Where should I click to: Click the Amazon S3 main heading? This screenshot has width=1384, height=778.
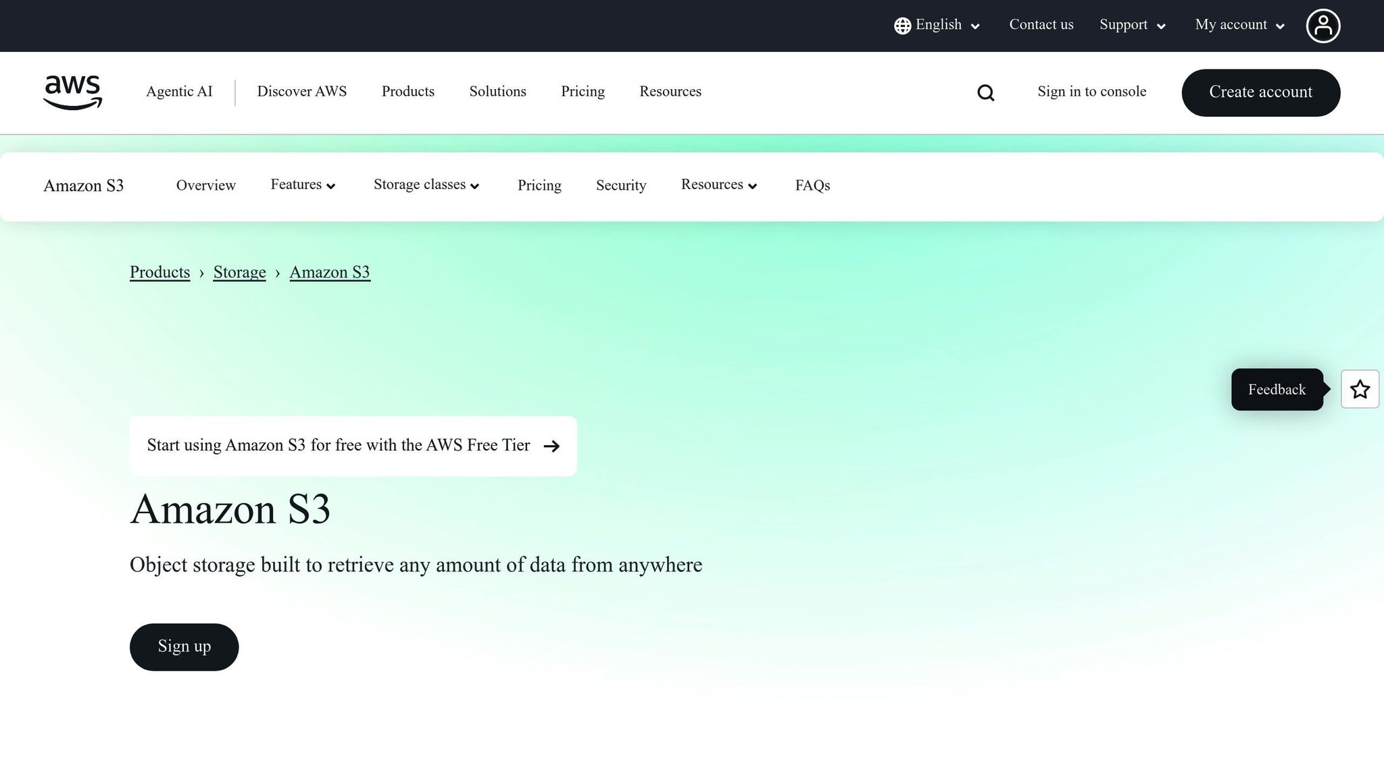[x=230, y=510]
